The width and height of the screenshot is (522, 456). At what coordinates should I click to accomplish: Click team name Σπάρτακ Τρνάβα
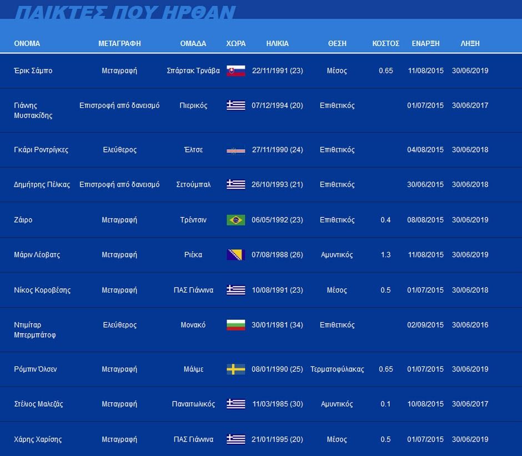193,71
